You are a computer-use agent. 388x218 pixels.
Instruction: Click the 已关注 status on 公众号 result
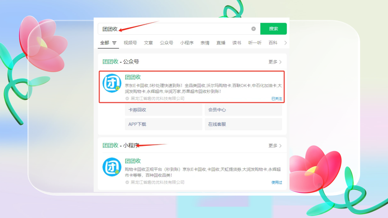pyautogui.click(x=277, y=99)
